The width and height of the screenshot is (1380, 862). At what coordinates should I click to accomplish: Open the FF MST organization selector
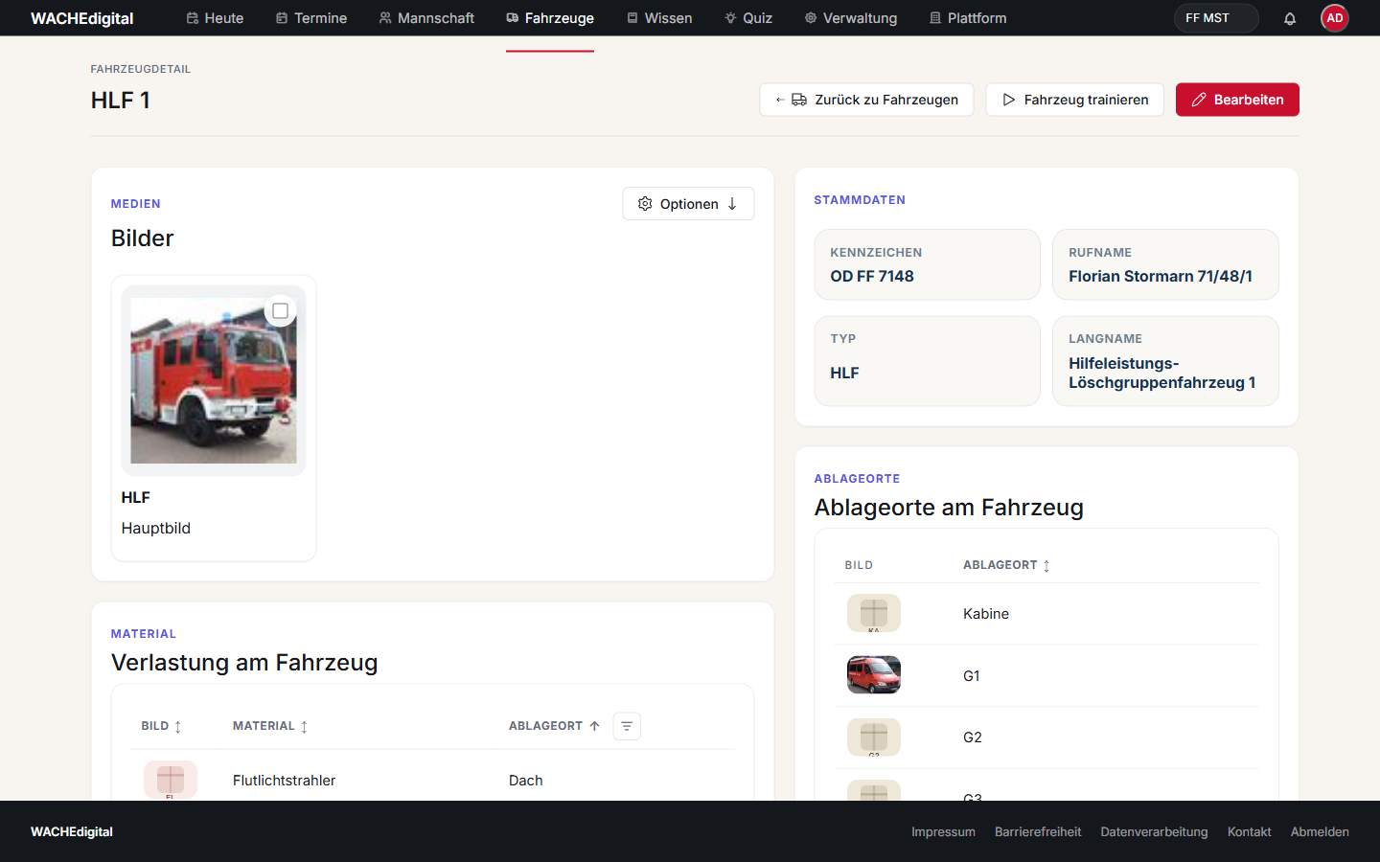point(1216,18)
